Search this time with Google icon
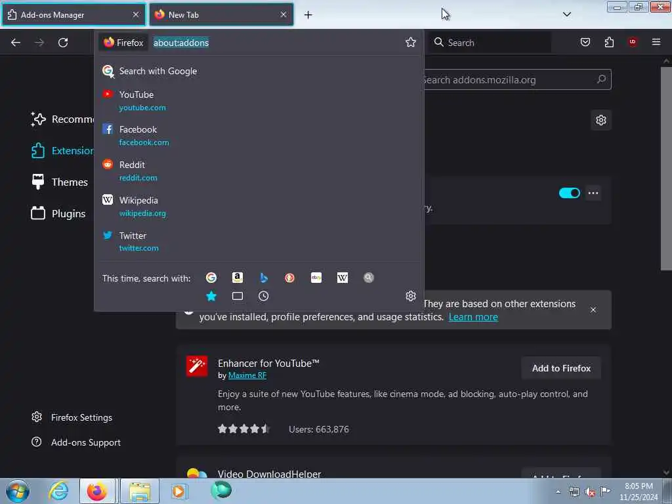Image resolution: width=672 pixels, height=504 pixels. (x=211, y=278)
